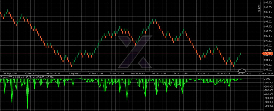This screenshot has height=111, width=274.
Task: Click the -300.000 indicator axis label
Action: tap(268, 90)
